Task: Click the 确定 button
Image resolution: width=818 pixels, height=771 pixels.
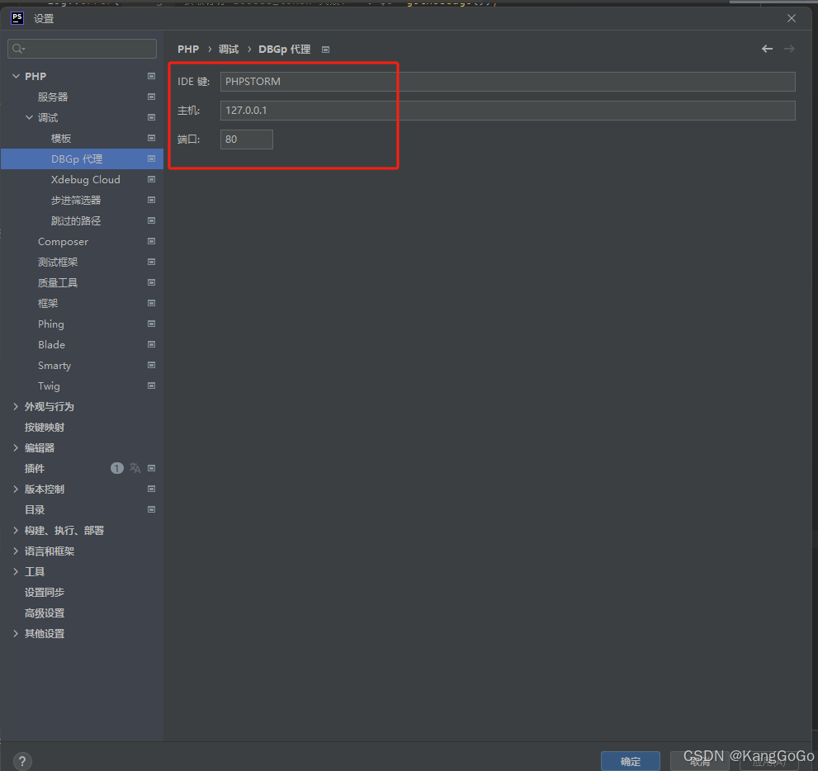Action: tap(630, 761)
